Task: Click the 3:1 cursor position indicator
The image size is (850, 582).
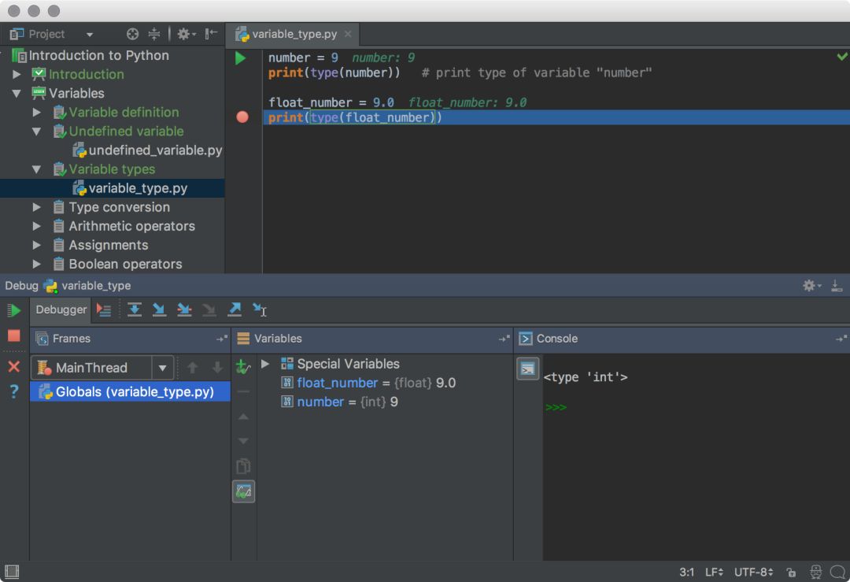Action: tap(686, 573)
